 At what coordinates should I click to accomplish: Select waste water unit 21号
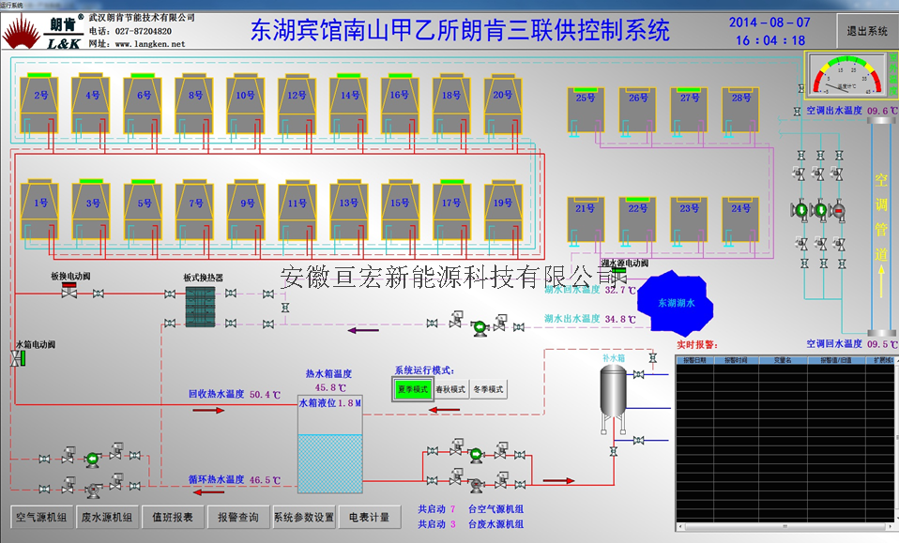586,220
